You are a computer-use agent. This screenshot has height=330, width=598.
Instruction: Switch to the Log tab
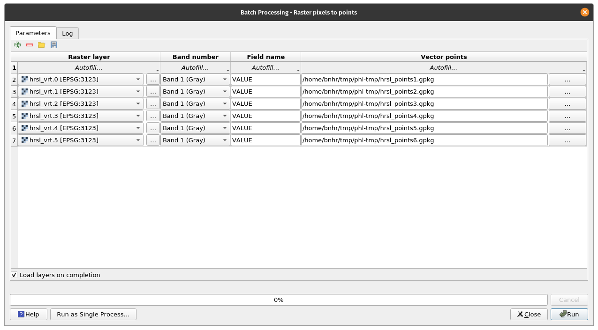pos(68,33)
